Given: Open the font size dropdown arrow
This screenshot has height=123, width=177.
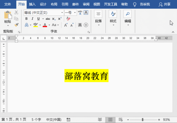Looking at the screenshot, I should (x=75, y=13).
